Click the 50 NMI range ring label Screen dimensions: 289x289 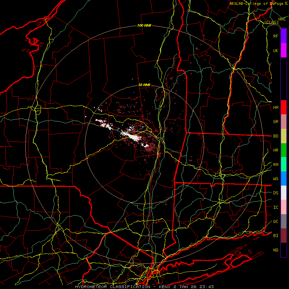click(144, 85)
